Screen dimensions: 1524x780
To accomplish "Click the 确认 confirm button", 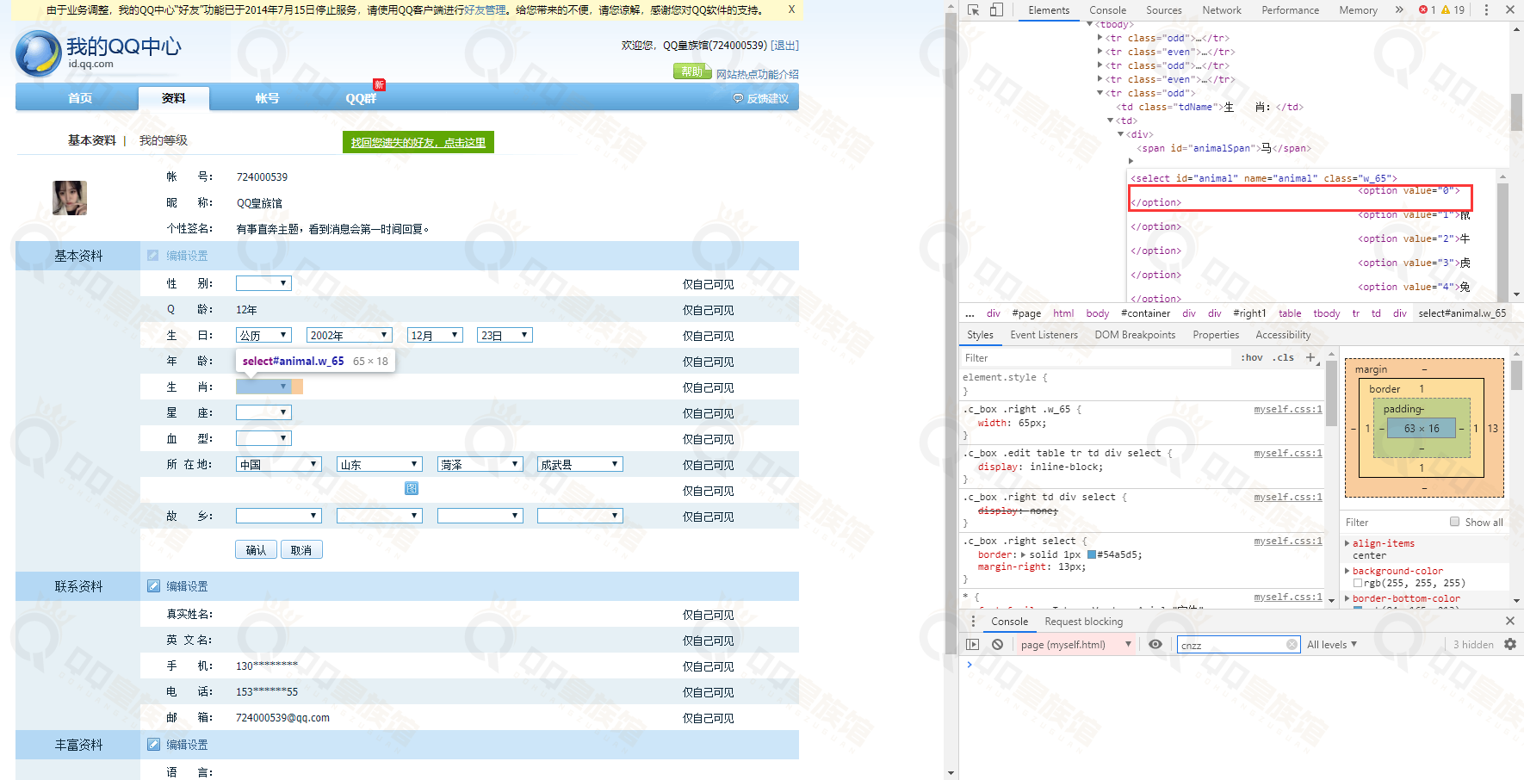I will tap(256, 550).
